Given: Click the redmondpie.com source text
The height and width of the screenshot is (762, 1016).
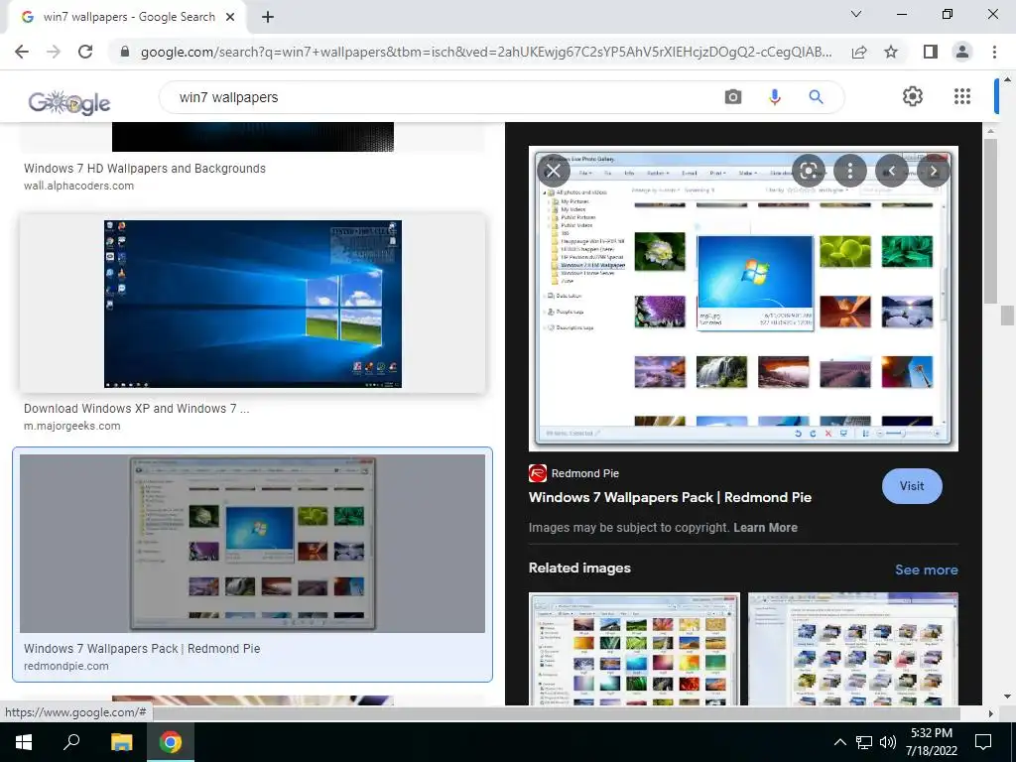Looking at the screenshot, I should (x=66, y=666).
